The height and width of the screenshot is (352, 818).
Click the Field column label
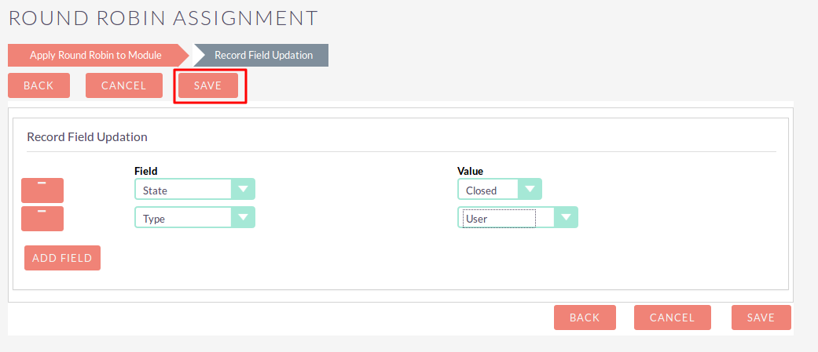146,170
